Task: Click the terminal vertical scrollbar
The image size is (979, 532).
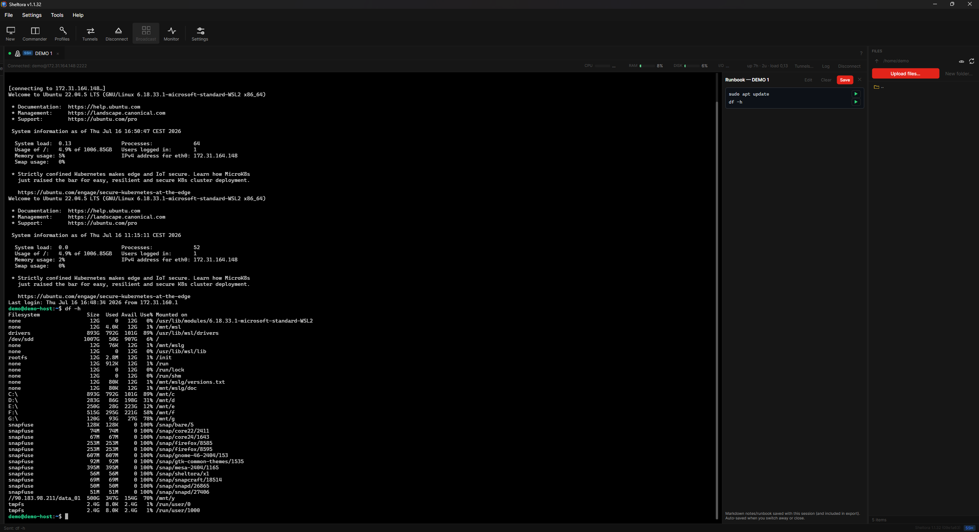Action: click(717, 310)
